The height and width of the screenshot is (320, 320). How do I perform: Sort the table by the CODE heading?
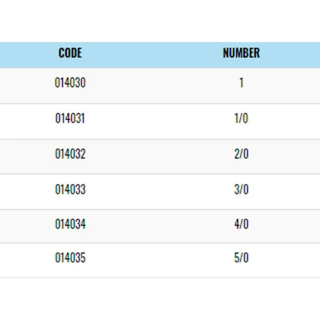click(70, 53)
